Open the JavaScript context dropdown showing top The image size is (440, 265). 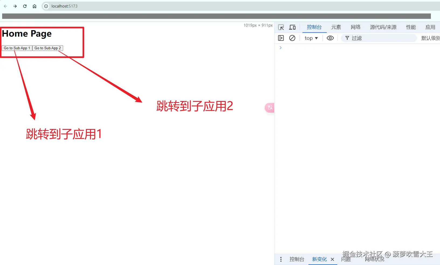[311, 38]
